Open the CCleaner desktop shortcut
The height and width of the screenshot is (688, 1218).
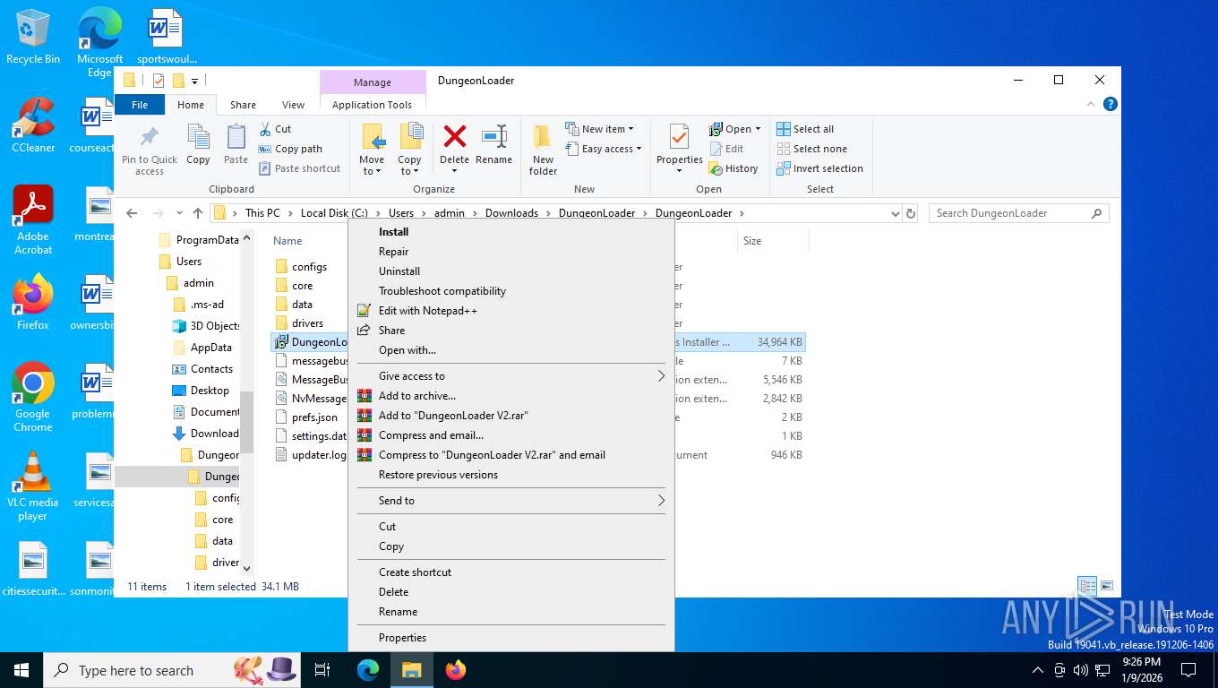pos(33,126)
